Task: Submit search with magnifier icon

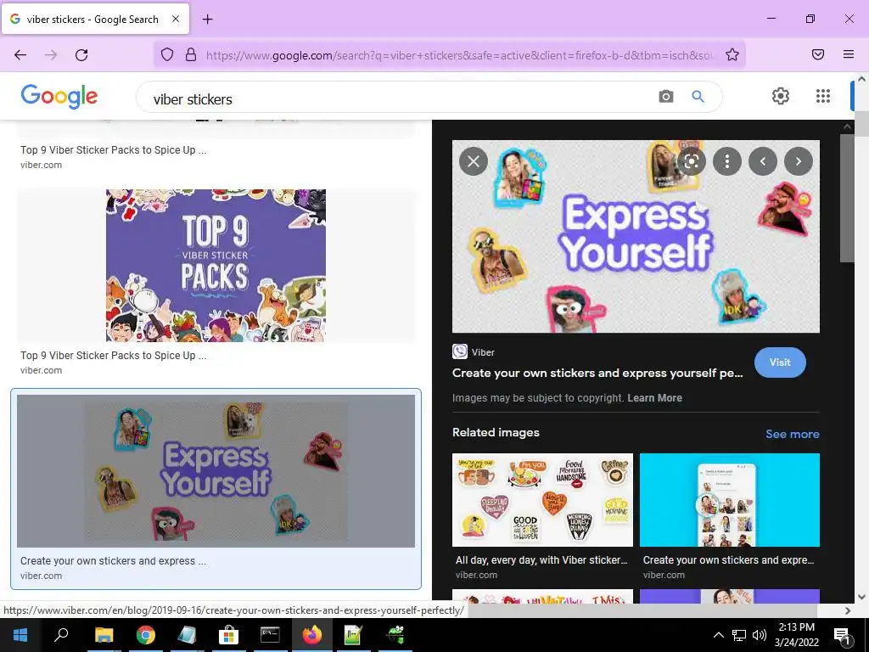Action: (x=698, y=97)
